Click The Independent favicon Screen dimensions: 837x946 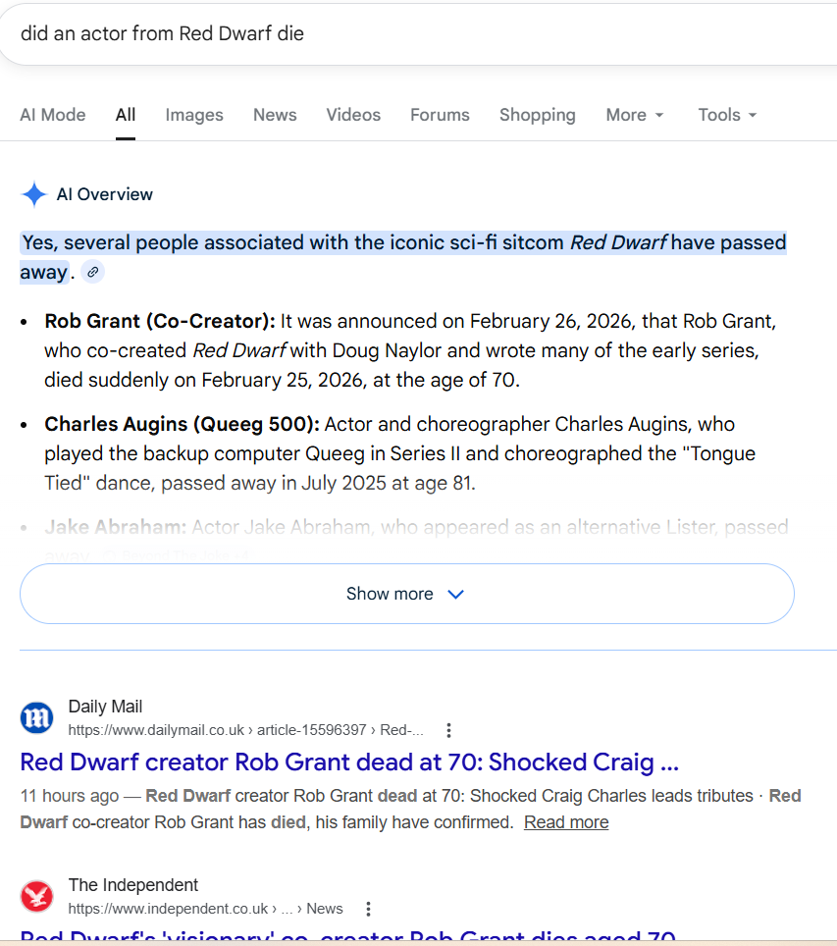37,897
